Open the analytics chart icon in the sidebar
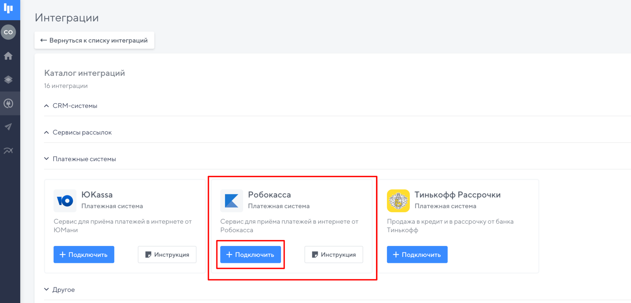The width and height of the screenshot is (631, 303). point(8,151)
